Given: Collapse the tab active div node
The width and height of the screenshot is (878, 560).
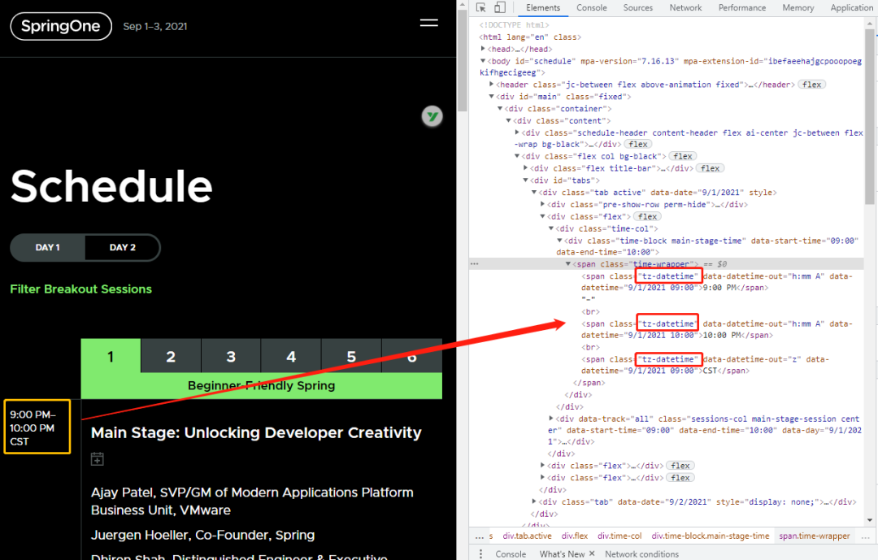Looking at the screenshot, I should 535,192.
